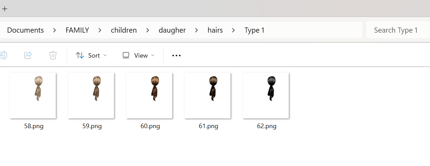Select the 62.png black hair thumbnail
This screenshot has height=166, width=430.
(x=266, y=96)
